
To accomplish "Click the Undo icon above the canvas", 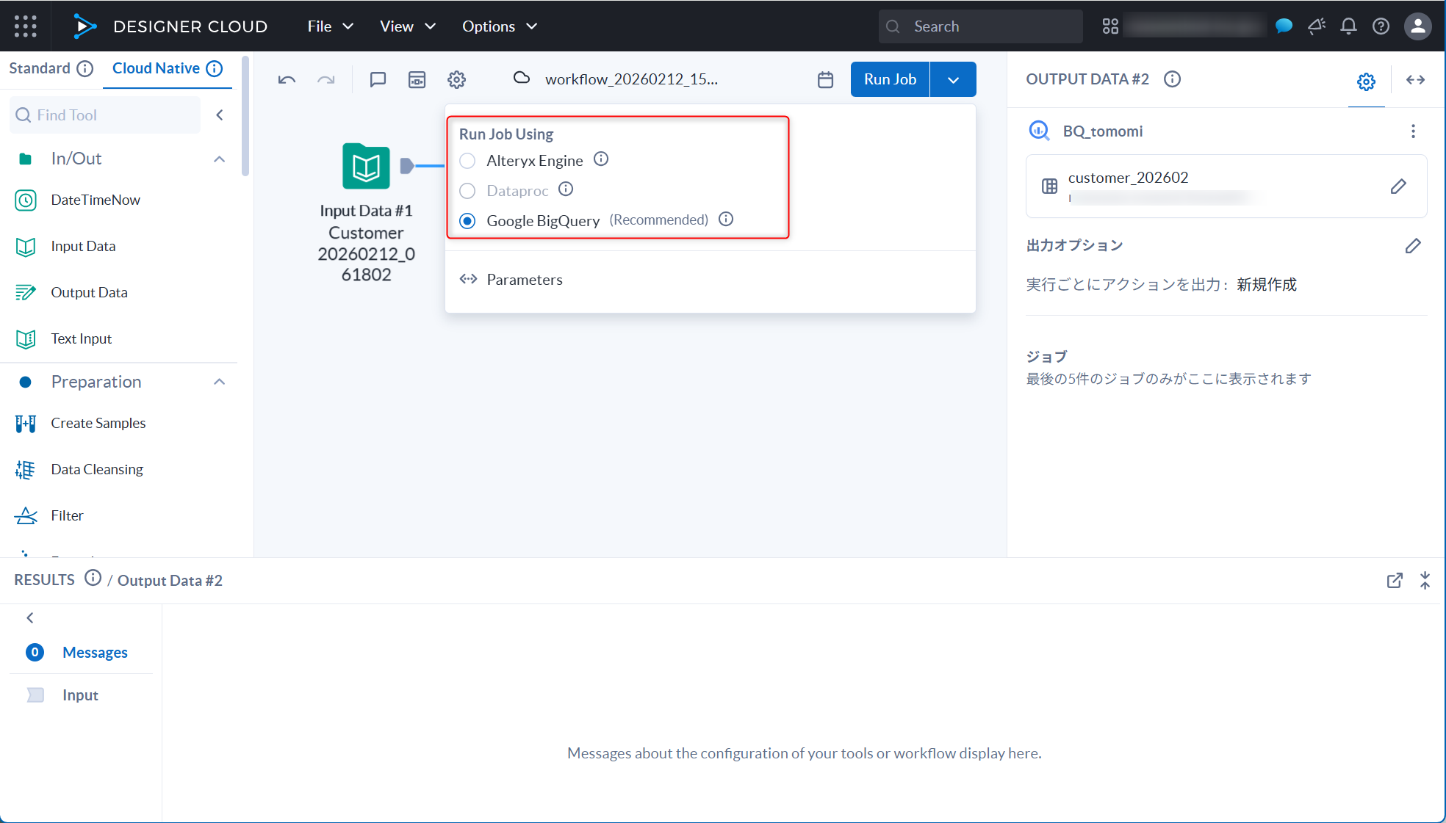I will [x=287, y=79].
